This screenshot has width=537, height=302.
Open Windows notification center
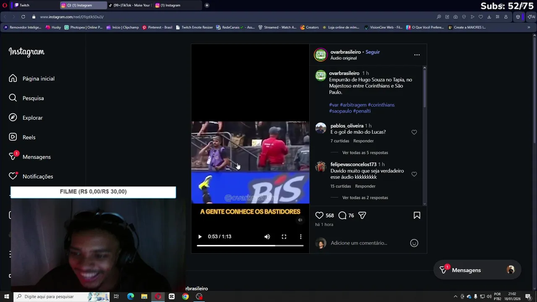[528, 297]
